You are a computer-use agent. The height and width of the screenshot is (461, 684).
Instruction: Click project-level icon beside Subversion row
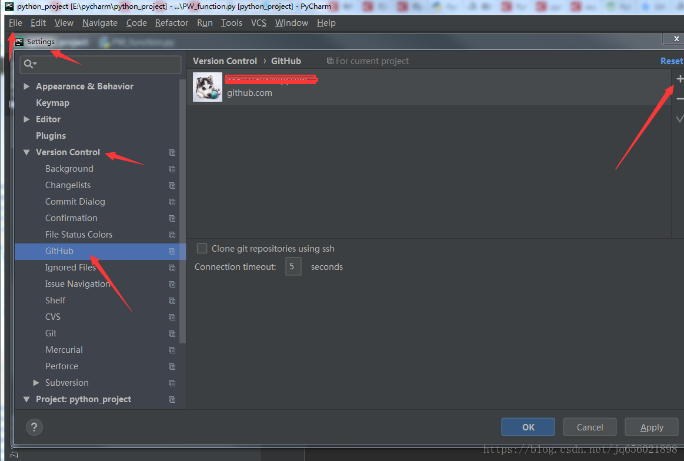pos(172,383)
